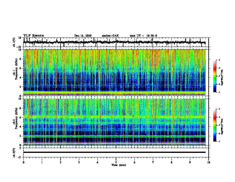Click the ch.2 spectrogram color scale bar

point(215,125)
